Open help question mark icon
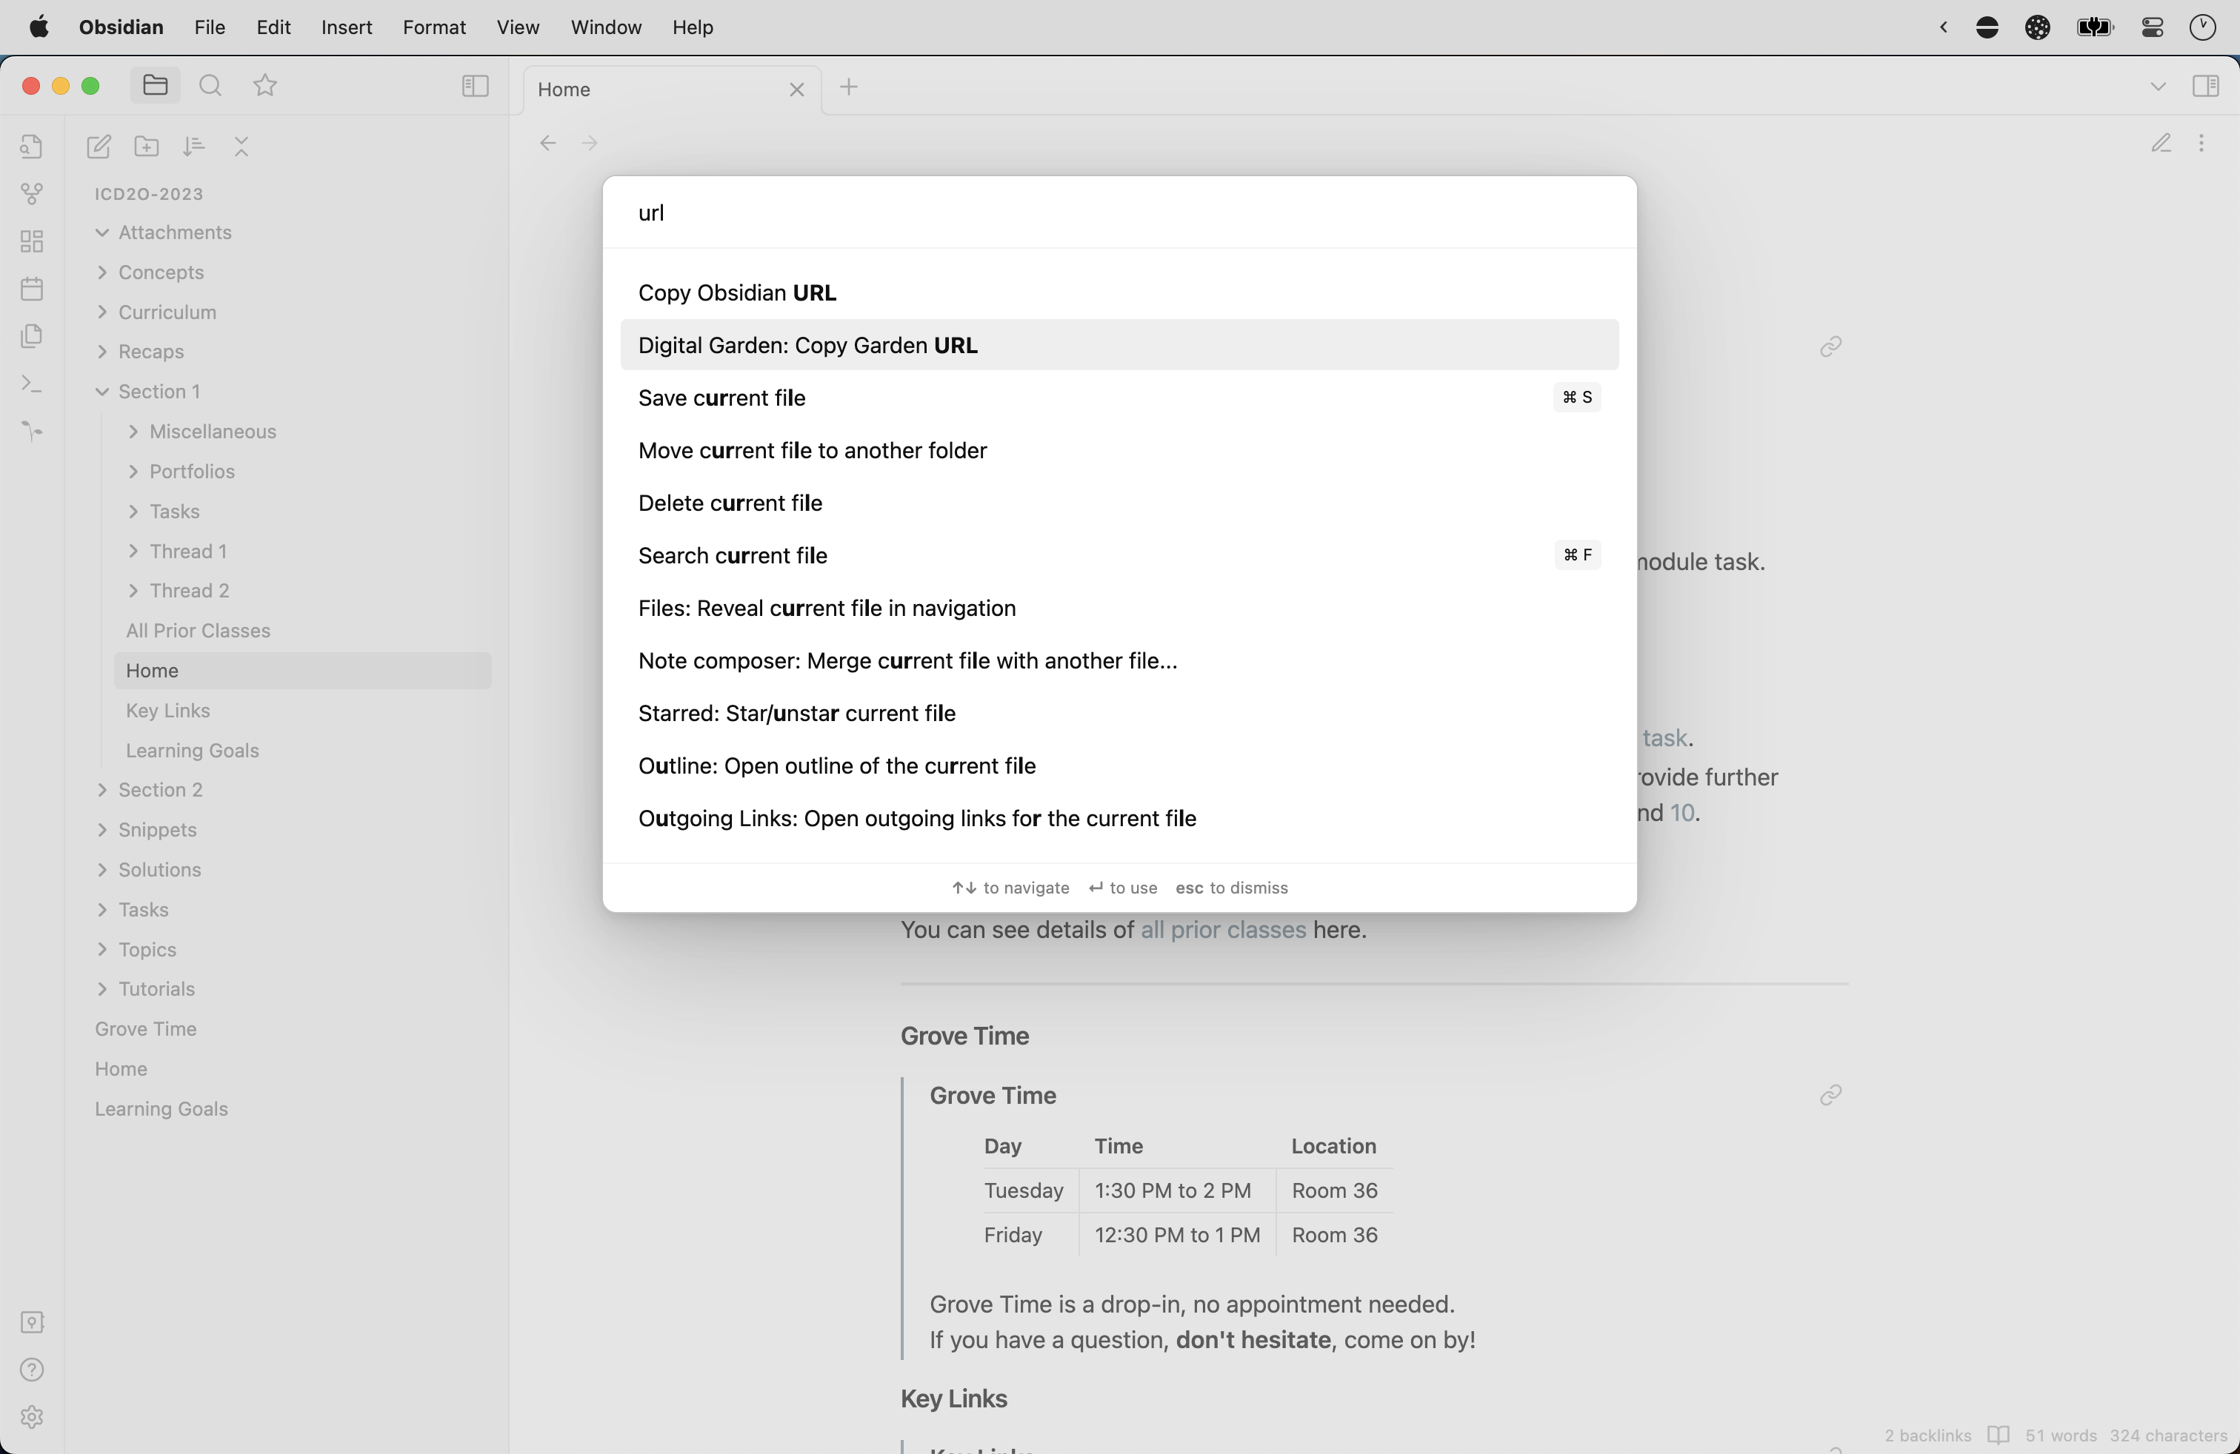 tap(32, 1370)
